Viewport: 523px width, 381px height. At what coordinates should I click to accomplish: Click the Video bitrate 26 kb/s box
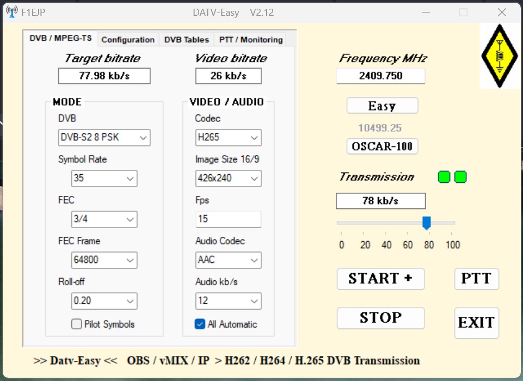click(x=228, y=76)
